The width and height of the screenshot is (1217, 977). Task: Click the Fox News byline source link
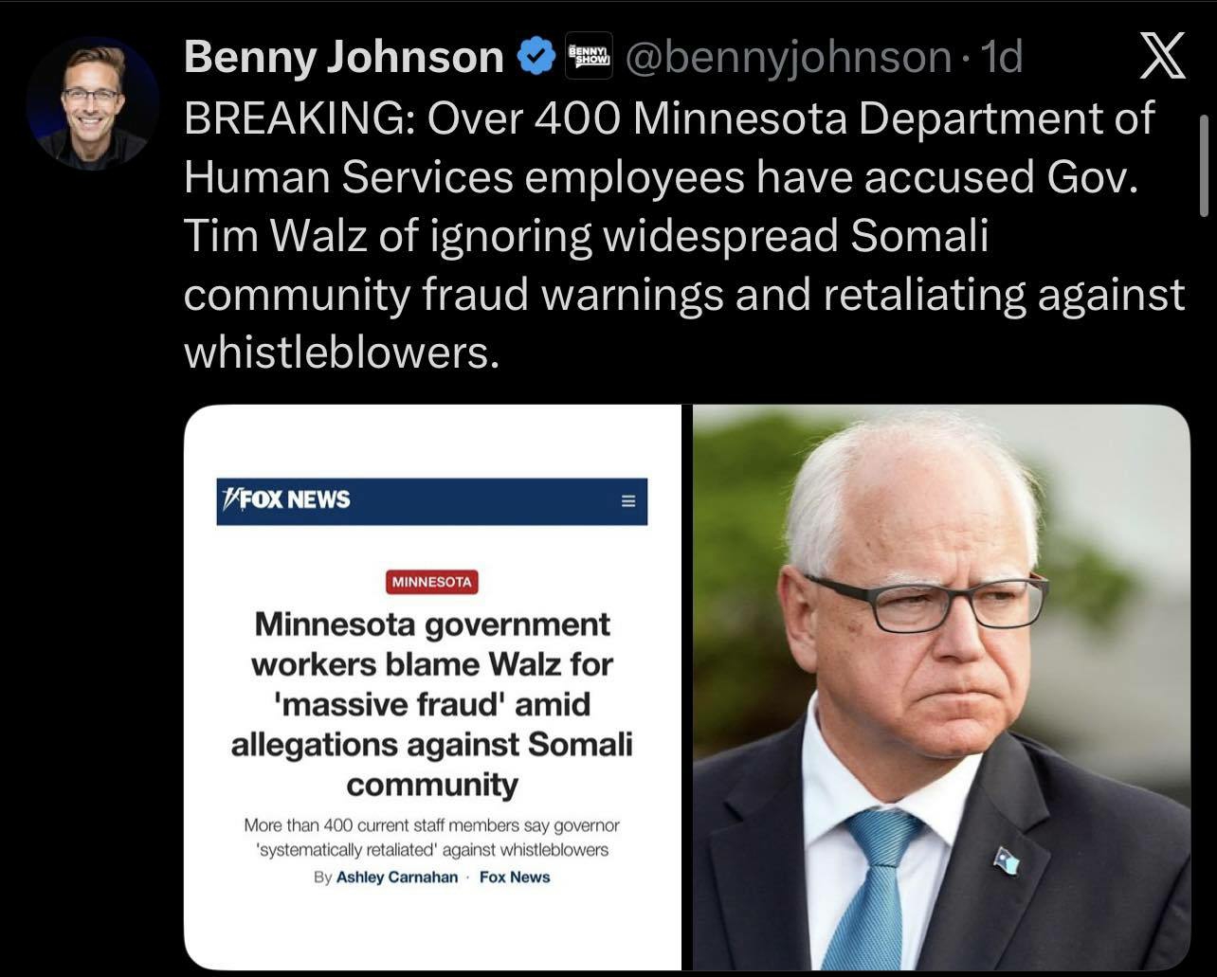pyautogui.click(x=515, y=877)
